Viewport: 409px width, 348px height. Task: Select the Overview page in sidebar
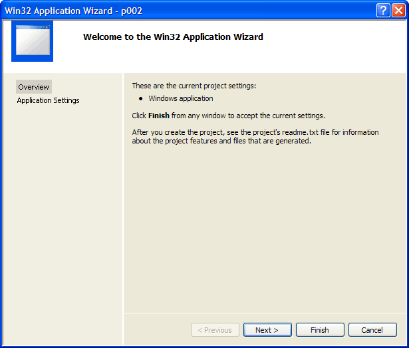pos(33,87)
